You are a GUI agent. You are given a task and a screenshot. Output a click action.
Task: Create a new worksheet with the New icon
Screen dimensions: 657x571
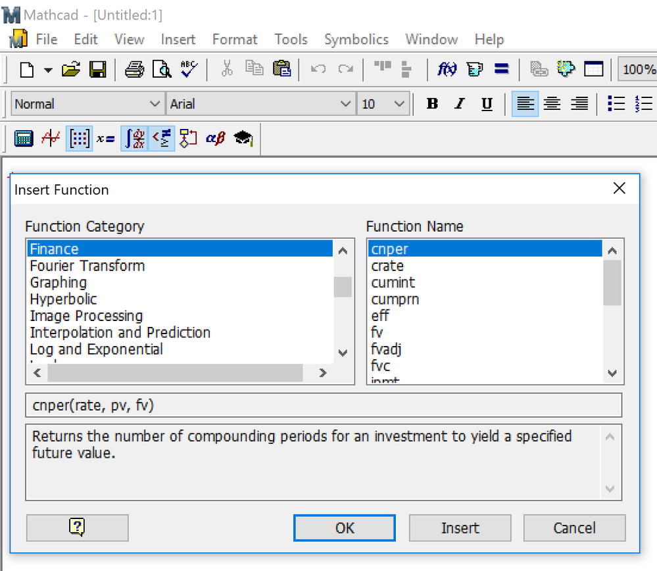(27, 69)
